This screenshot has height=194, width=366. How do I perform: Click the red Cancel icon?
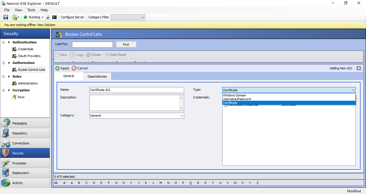[x=74, y=68]
